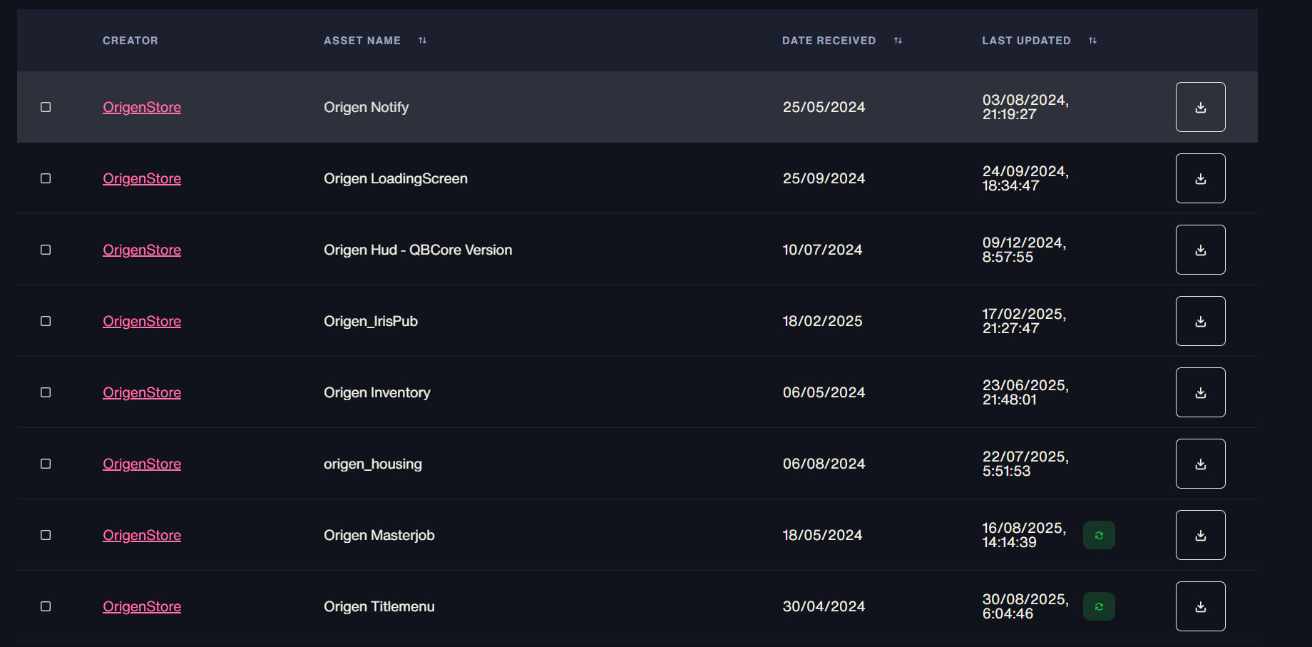The width and height of the screenshot is (1312, 647).
Task: Sort by Date Received arrows
Action: click(898, 41)
